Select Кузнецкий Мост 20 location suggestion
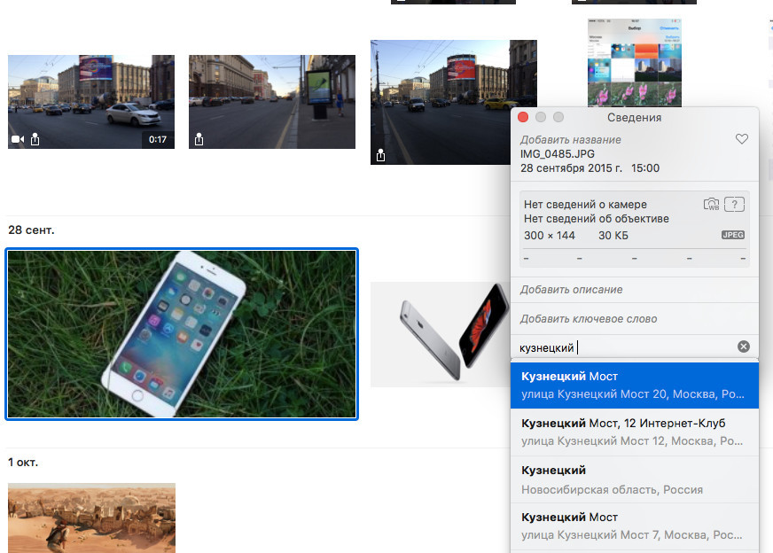This screenshot has height=553, width=773. [x=635, y=386]
